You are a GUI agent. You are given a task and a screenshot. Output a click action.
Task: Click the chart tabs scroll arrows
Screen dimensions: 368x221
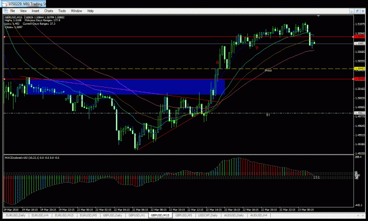360,215
